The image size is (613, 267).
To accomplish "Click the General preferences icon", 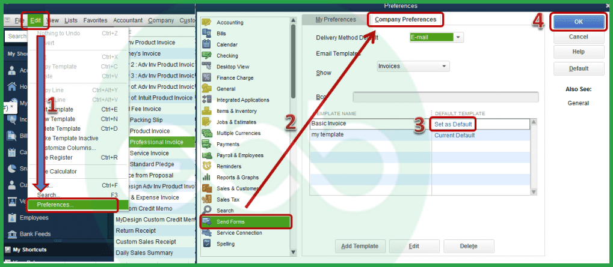I will pos(206,88).
